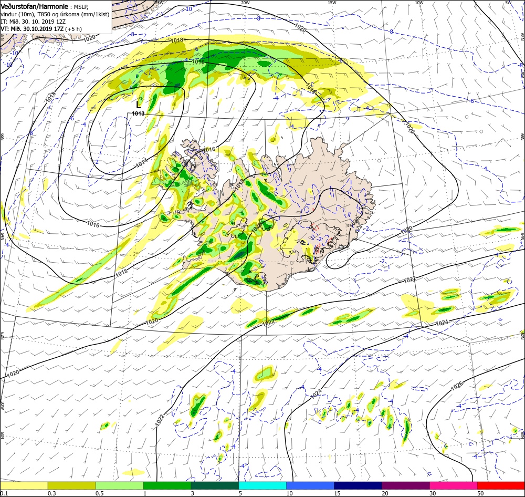This screenshot has width=525, height=497.
Task: Select the "IT: Mið. 30. 10. 2019 12Z" line
Action: tap(33, 22)
